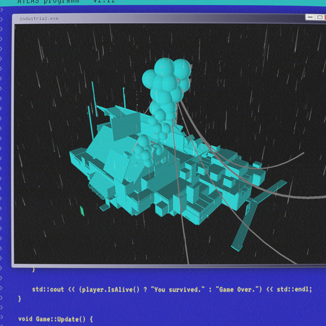Click the small teal marker left of building
326x326 pixels.
(82, 210)
